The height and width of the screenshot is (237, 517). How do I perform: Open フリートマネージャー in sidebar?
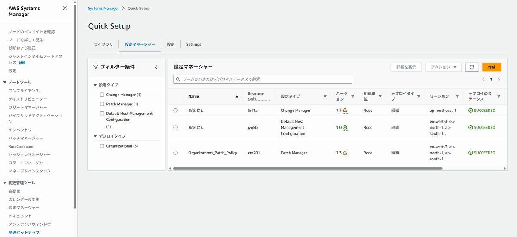28,107
